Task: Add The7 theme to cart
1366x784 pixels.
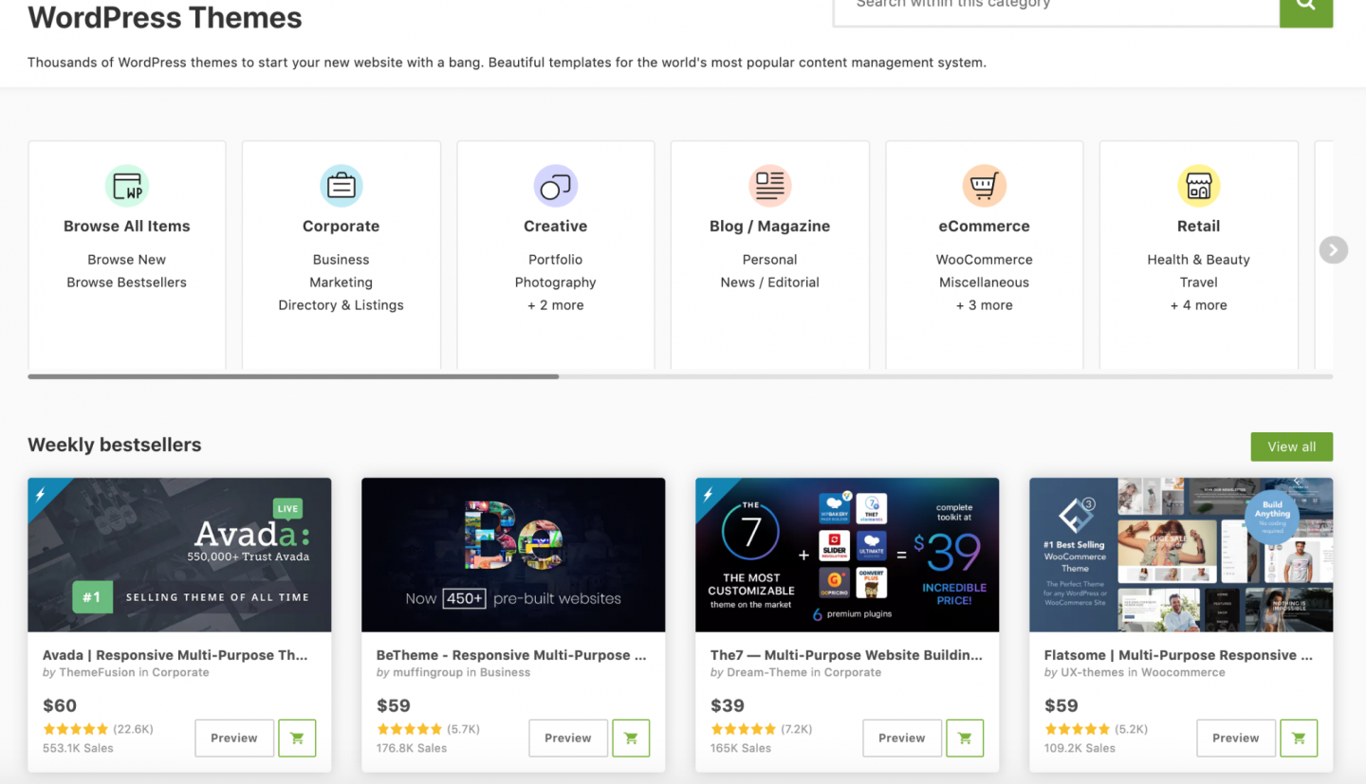Action: (x=965, y=738)
